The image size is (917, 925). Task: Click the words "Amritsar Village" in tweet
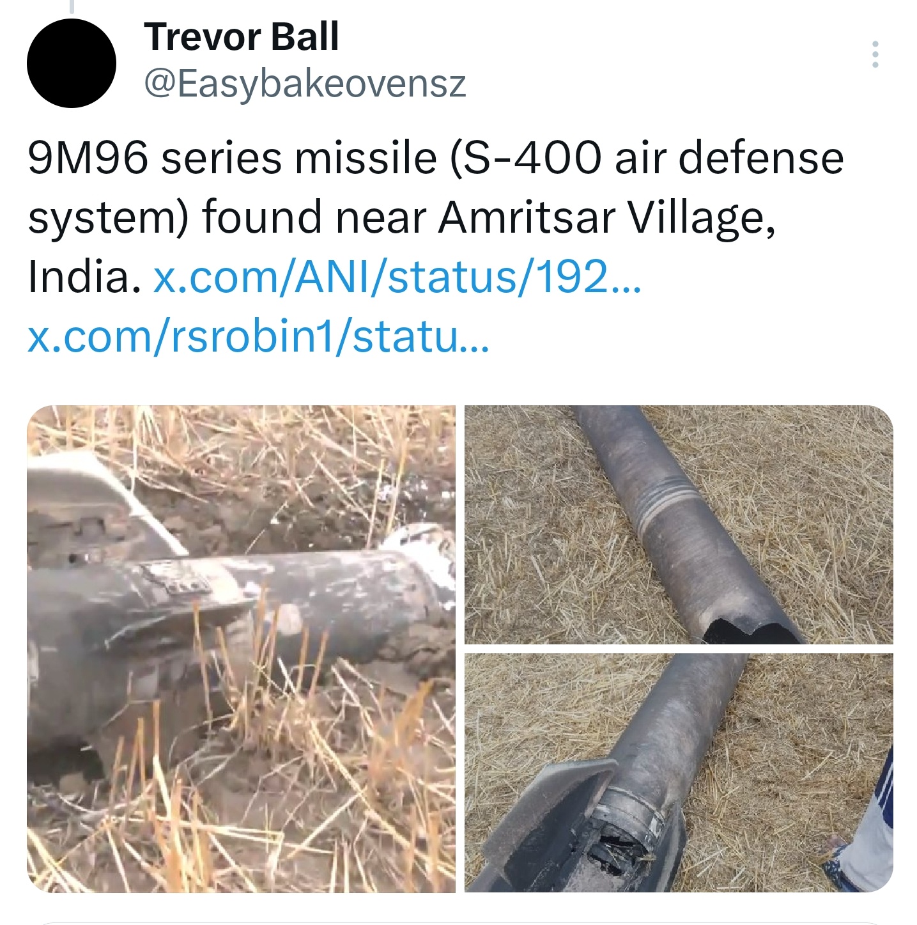pyautogui.click(x=607, y=217)
